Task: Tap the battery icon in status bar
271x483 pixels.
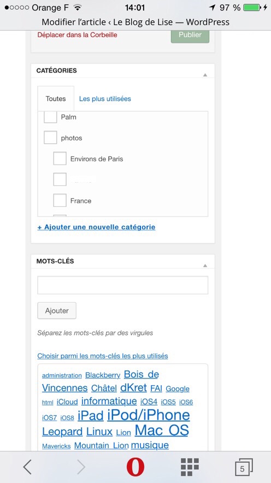Action: [252, 8]
